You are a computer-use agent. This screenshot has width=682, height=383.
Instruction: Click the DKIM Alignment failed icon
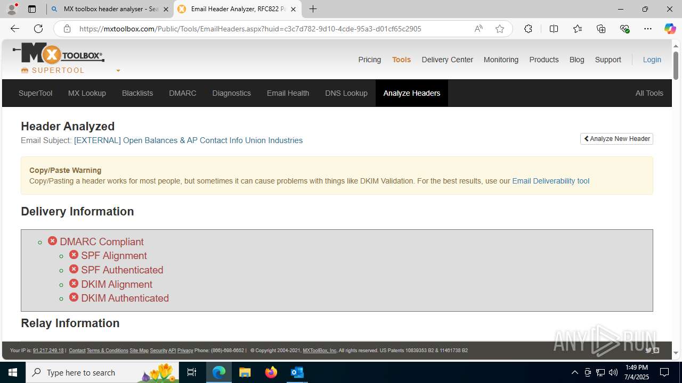click(x=74, y=284)
